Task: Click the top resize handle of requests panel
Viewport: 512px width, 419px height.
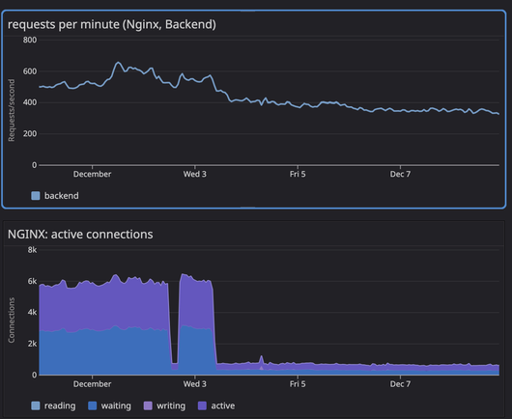Action: click(x=248, y=11)
